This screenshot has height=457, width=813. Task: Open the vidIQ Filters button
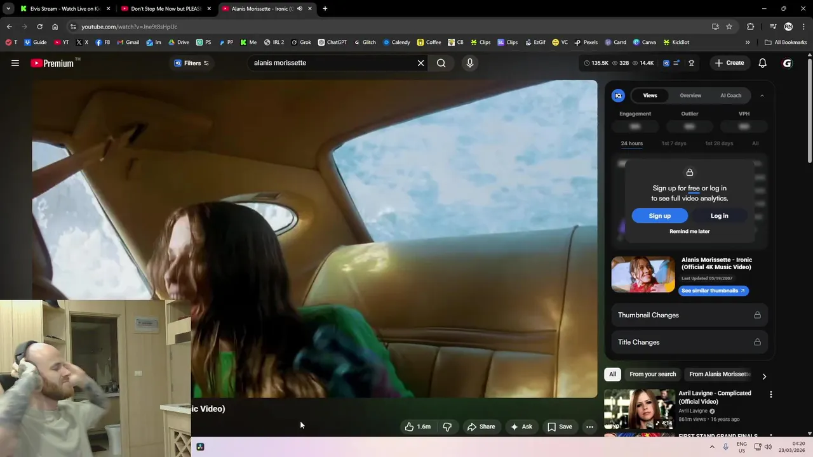pyautogui.click(x=192, y=63)
